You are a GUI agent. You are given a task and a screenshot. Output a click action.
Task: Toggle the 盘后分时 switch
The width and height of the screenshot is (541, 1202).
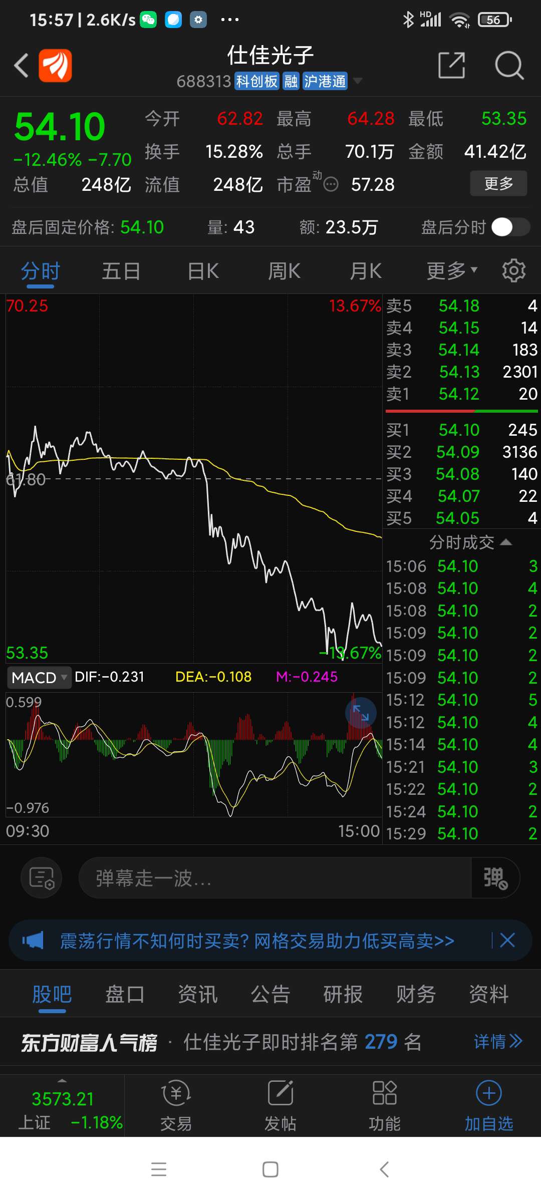coord(511,227)
